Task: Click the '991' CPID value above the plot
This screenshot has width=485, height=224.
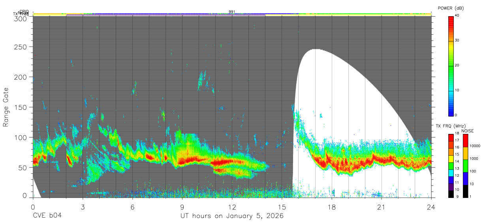Action: coord(232,11)
